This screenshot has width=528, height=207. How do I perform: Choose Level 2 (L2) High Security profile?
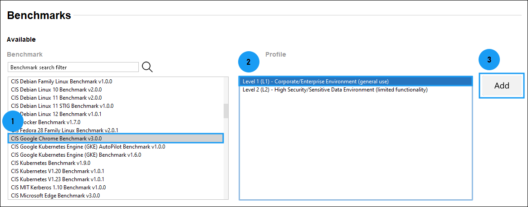point(335,90)
